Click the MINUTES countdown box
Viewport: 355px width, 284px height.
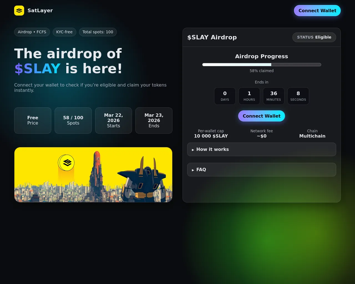point(274,96)
